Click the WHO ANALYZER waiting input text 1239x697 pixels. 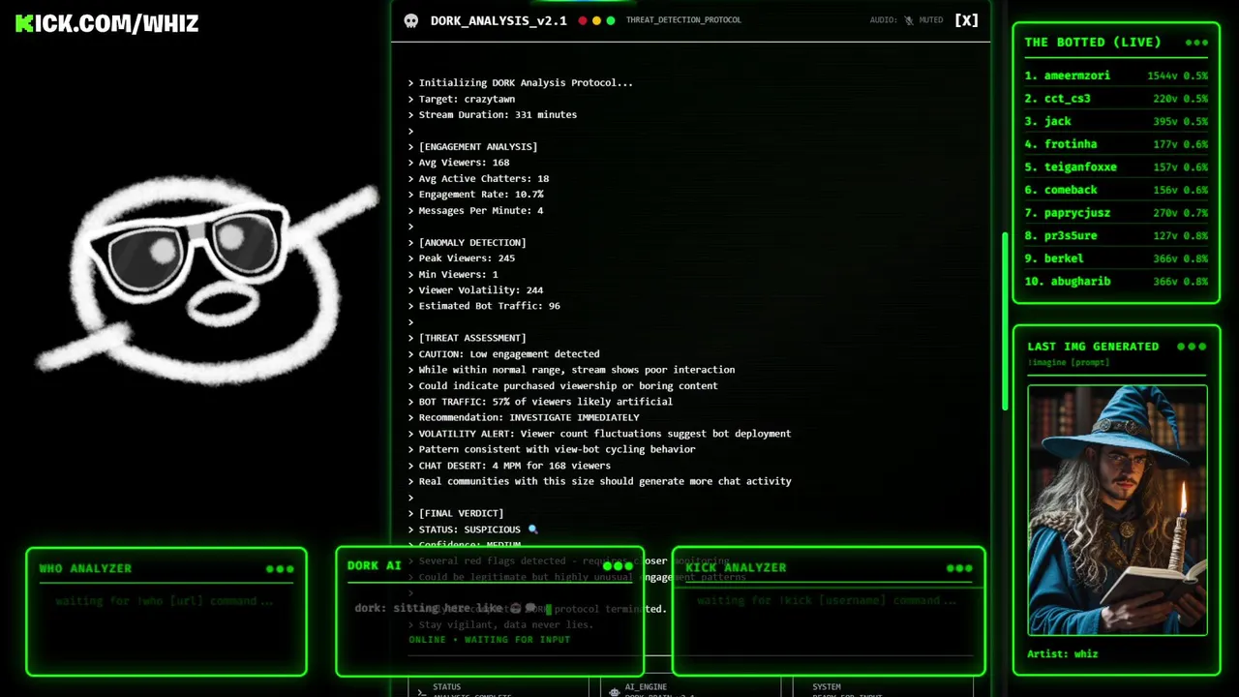[x=165, y=601]
